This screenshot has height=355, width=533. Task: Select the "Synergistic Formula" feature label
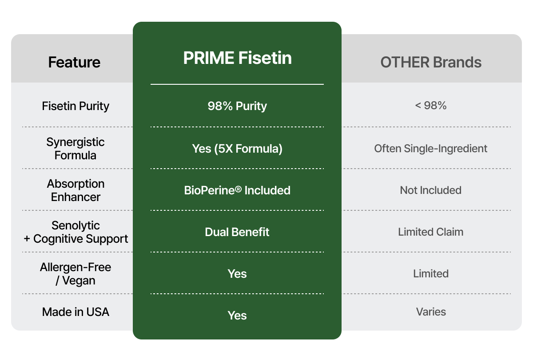coord(76,149)
